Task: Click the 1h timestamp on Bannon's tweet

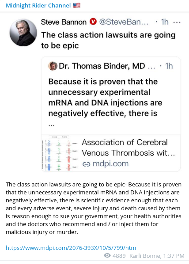Action: [165, 22]
